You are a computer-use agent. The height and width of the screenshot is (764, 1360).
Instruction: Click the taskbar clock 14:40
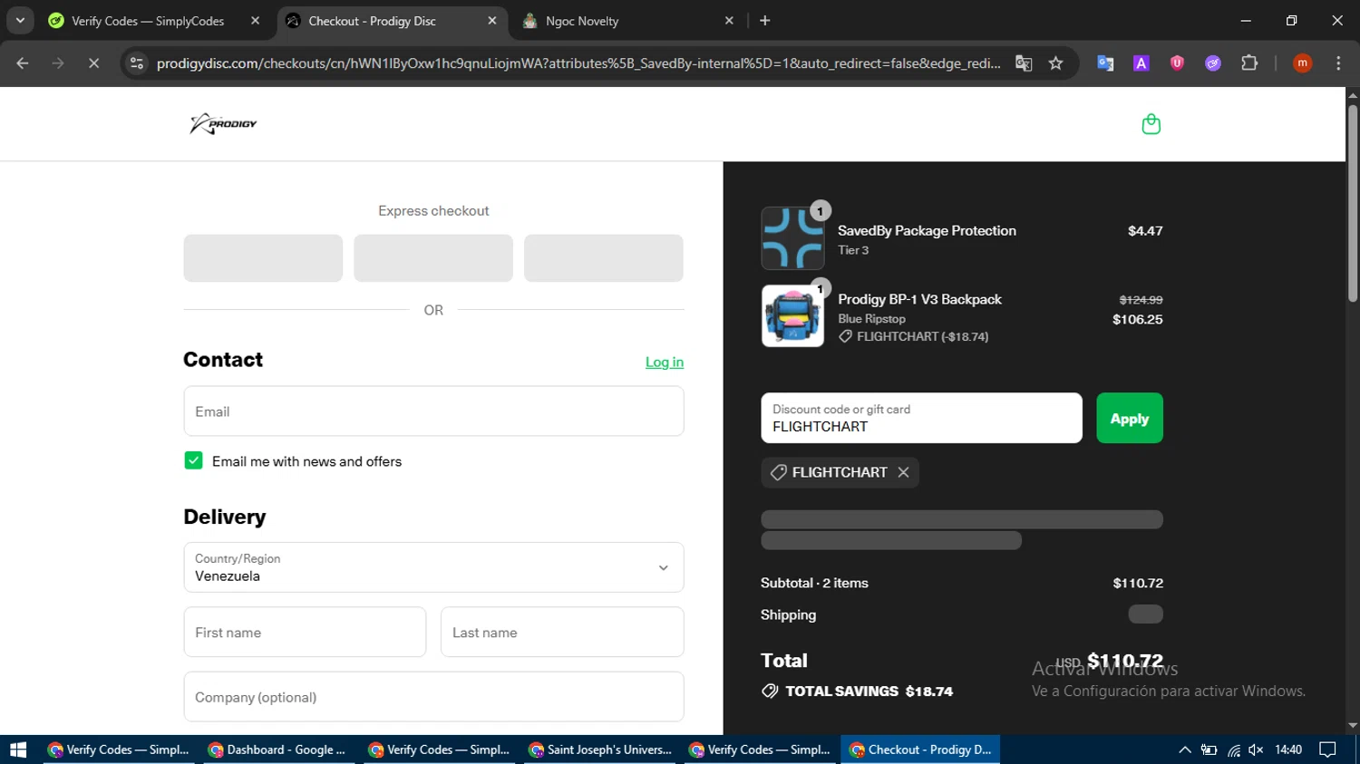coord(1288,749)
